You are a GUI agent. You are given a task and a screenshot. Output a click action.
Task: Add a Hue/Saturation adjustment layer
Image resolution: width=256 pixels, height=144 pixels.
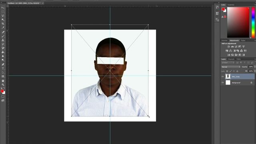pos(227,51)
